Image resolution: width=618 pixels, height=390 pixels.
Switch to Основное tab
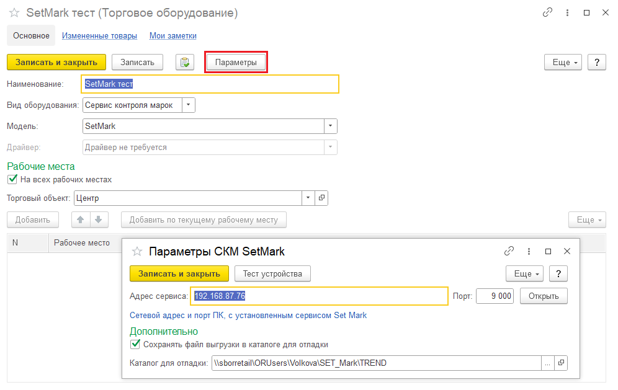[31, 35]
